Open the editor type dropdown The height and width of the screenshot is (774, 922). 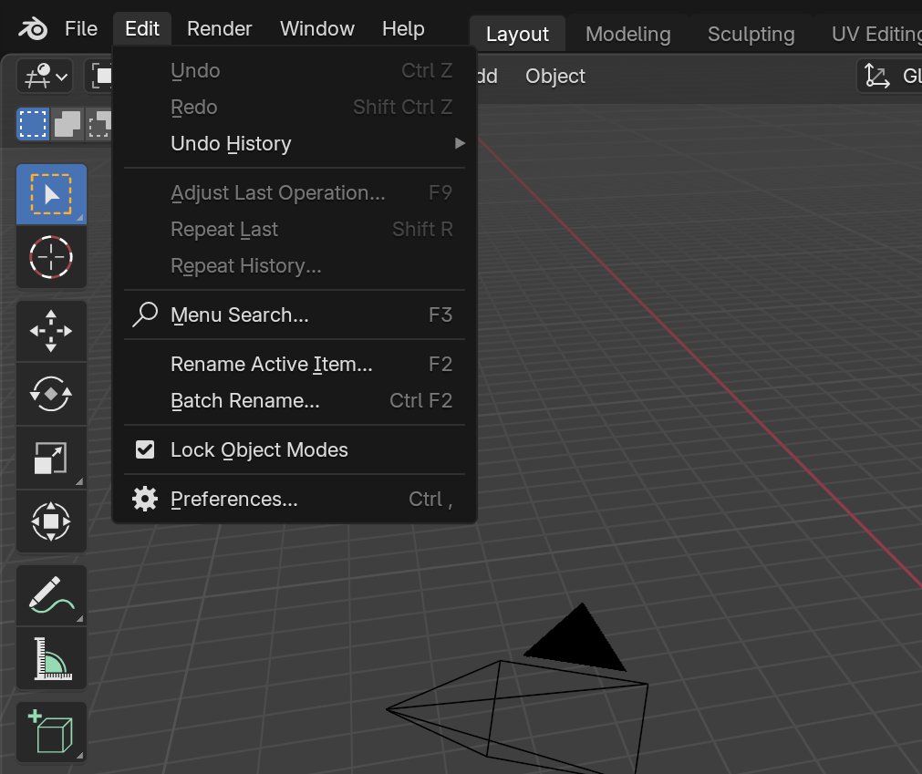[x=45, y=77]
